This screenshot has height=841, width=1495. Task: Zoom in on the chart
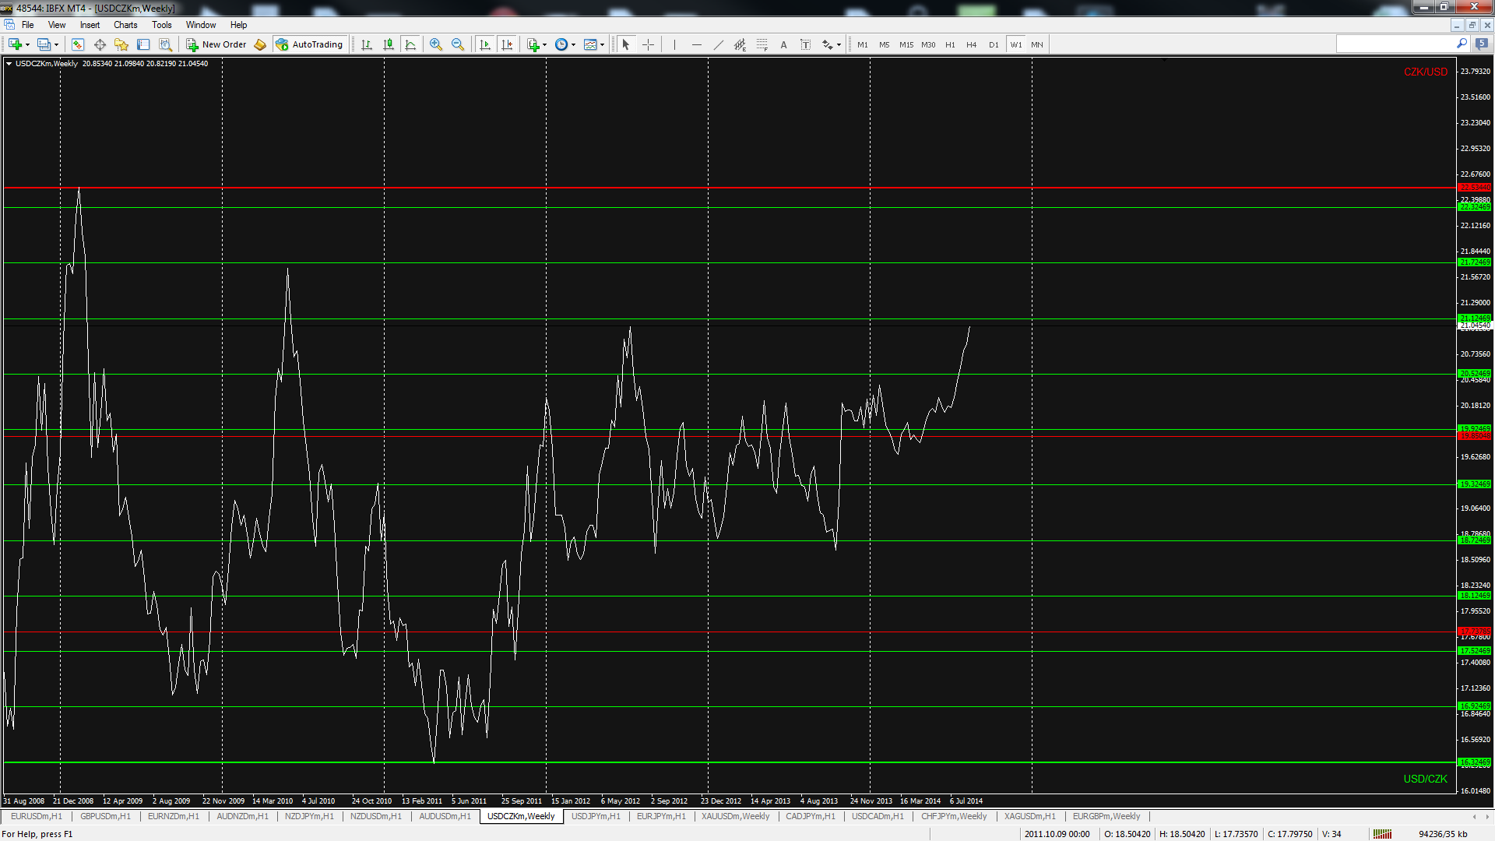(x=436, y=44)
